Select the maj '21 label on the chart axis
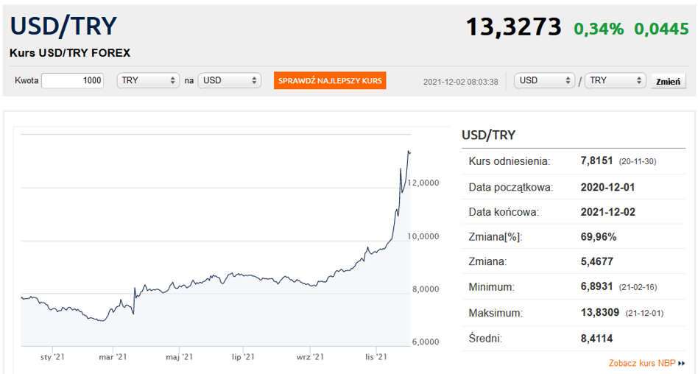This screenshot has height=374, width=698. pyautogui.click(x=179, y=357)
